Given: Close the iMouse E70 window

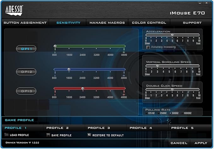Looking at the screenshot, I should [x=207, y=3].
